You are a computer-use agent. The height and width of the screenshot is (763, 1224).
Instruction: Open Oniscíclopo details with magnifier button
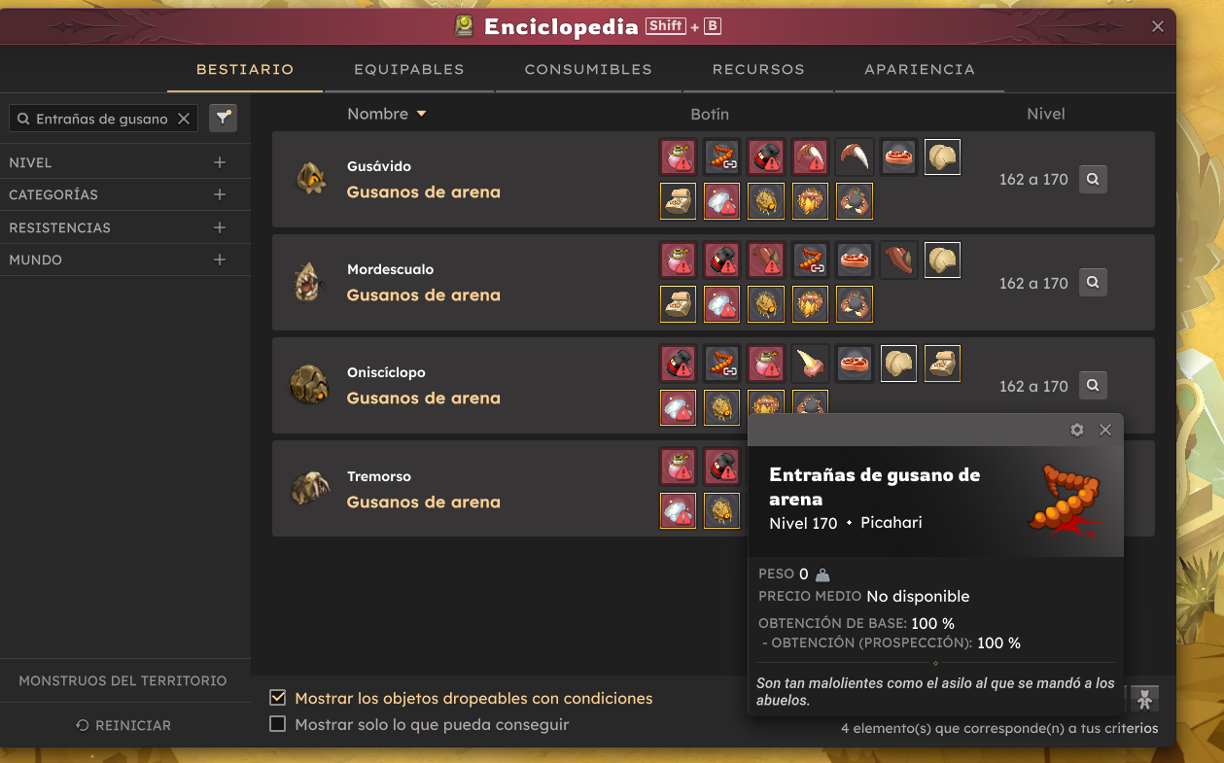point(1093,386)
